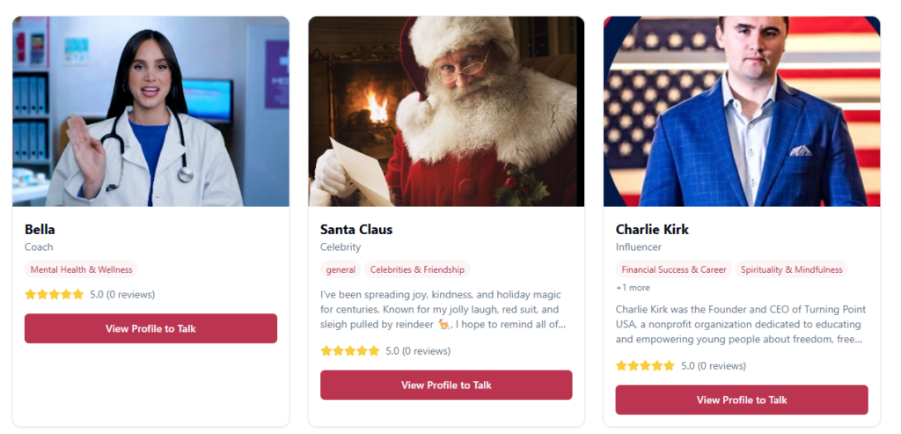Click Santa Claus's star rating icons
This screenshot has height=434, width=901.
(350, 350)
